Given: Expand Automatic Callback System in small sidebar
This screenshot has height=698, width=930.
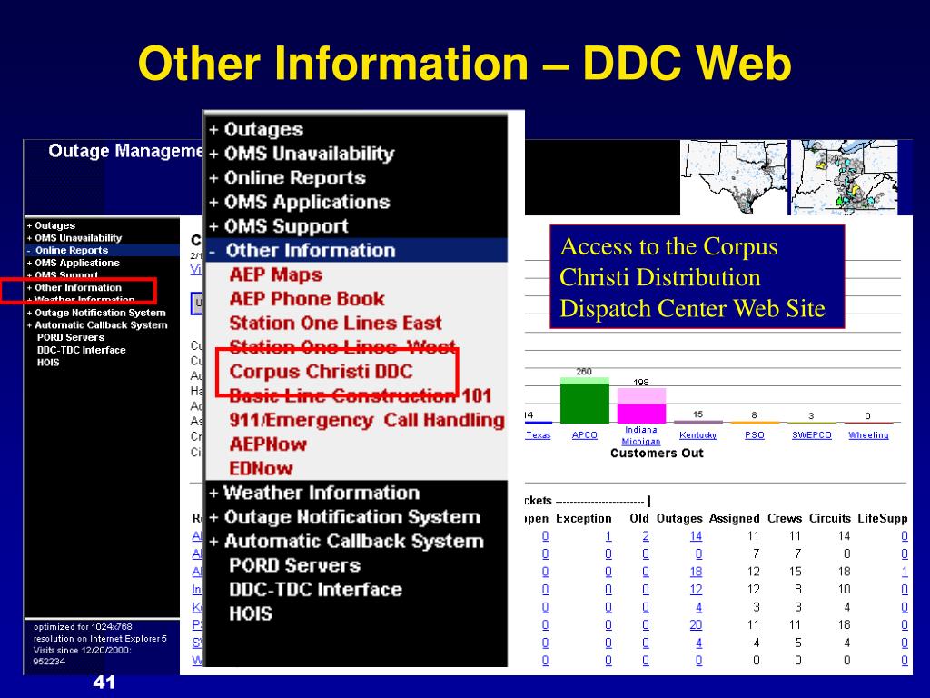Looking at the screenshot, I should click(x=96, y=325).
